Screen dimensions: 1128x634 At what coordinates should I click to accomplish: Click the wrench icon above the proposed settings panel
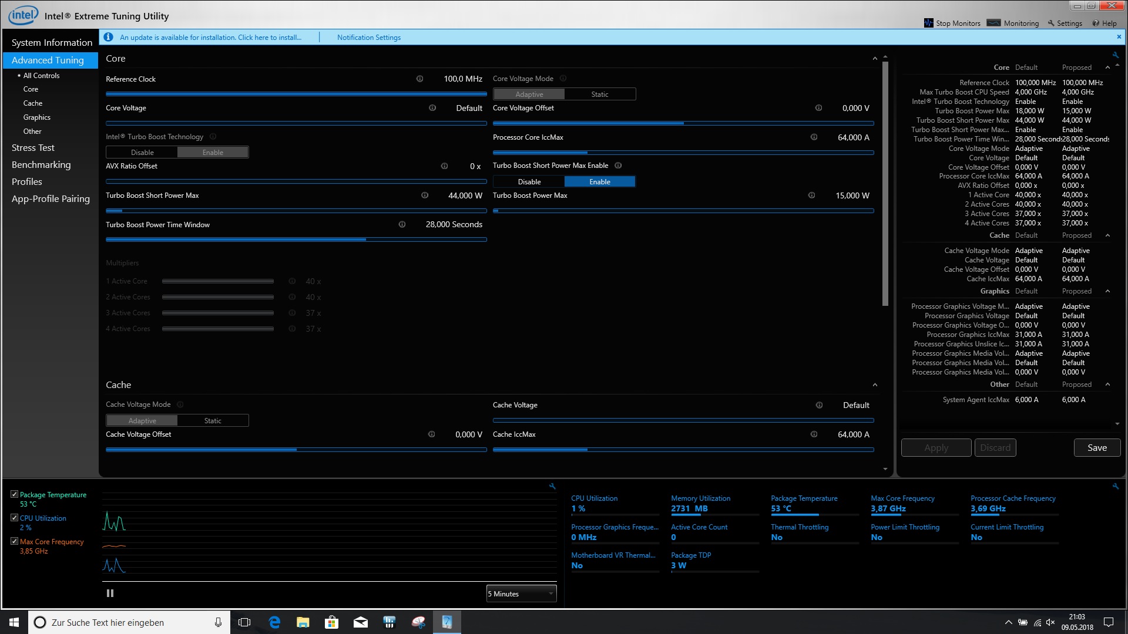click(1115, 55)
